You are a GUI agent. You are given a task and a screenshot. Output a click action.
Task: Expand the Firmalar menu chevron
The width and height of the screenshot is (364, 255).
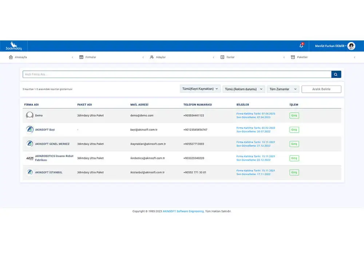coord(143,57)
